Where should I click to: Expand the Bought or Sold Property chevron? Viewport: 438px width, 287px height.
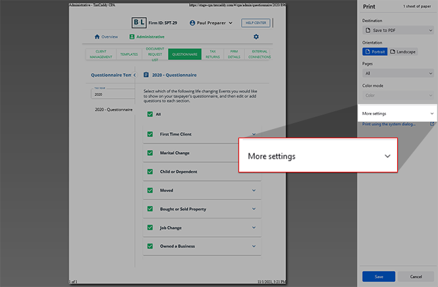pyautogui.click(x=254, y=209)
